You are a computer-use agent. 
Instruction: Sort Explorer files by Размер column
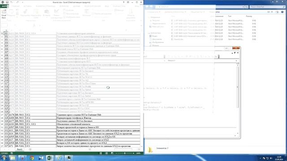(249, 16)
